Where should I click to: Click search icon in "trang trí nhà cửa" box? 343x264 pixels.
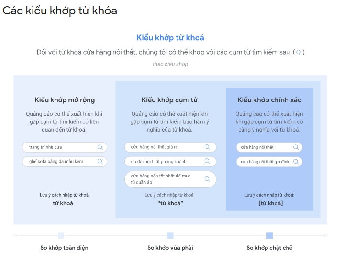[100, 147]
